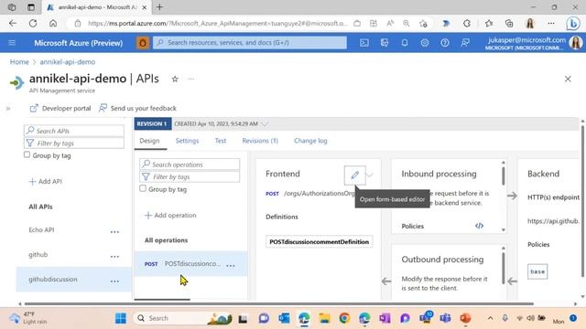Focus the Azure search resources box
The width and height of the screenshot is (586, 329).
coord(250,43)
